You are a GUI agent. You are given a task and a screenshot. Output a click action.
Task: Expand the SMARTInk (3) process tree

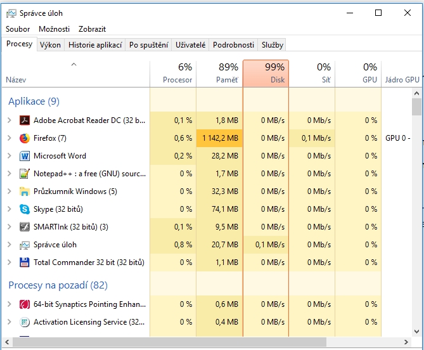(9, 227)
